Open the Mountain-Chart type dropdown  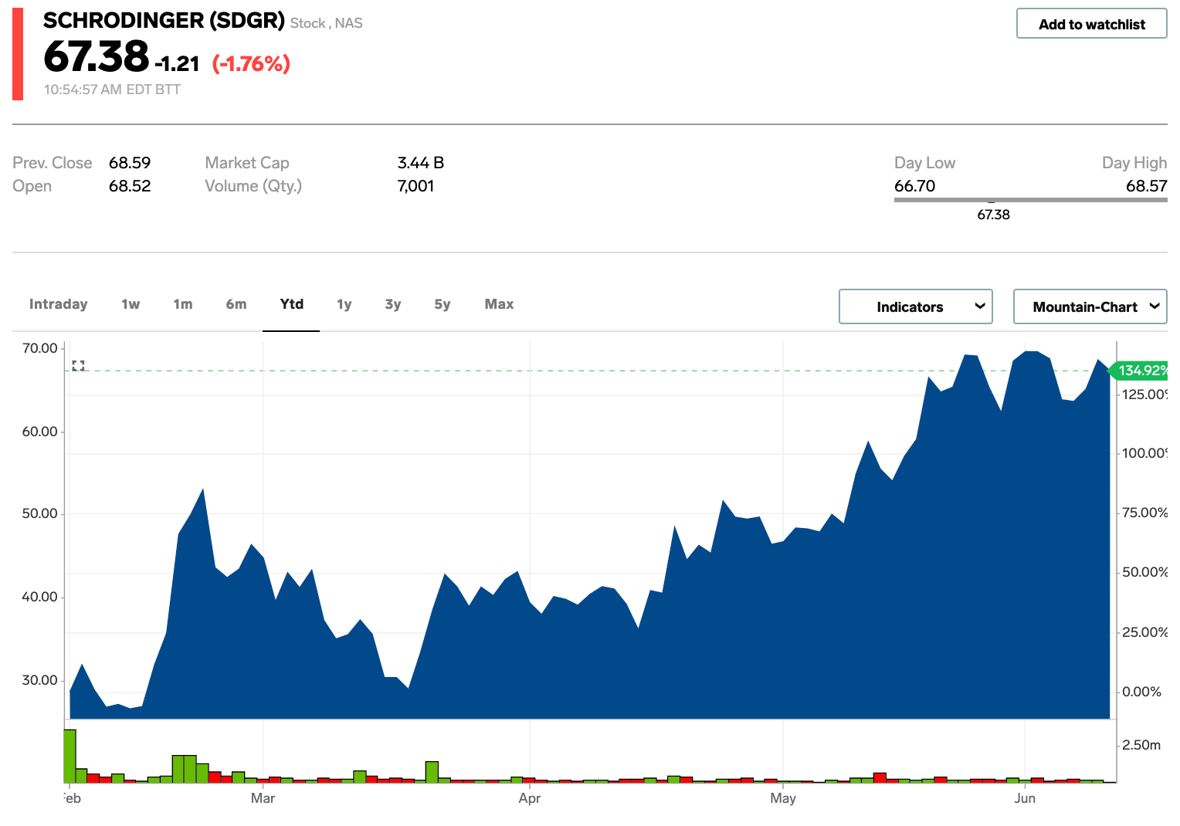coord(1090,306)
